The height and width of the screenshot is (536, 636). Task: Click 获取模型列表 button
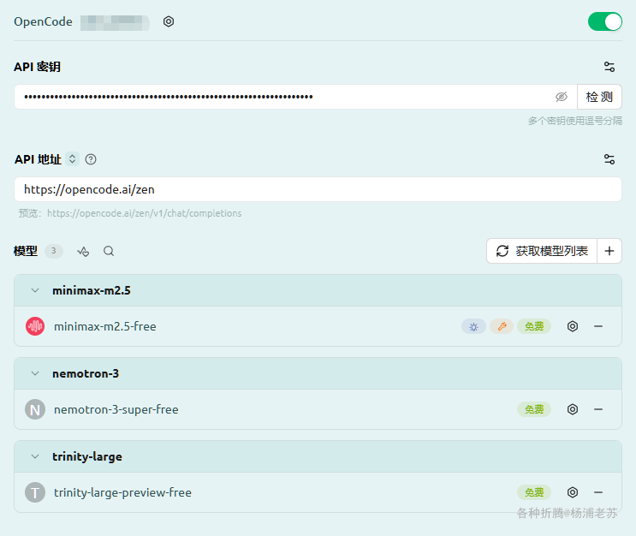542,251
